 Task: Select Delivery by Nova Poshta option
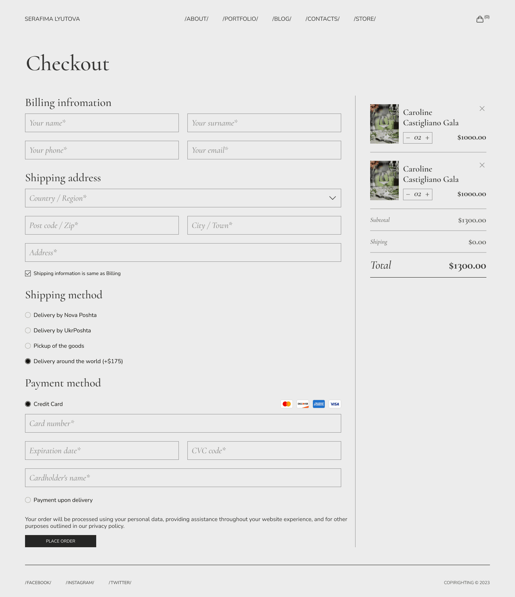28,315
